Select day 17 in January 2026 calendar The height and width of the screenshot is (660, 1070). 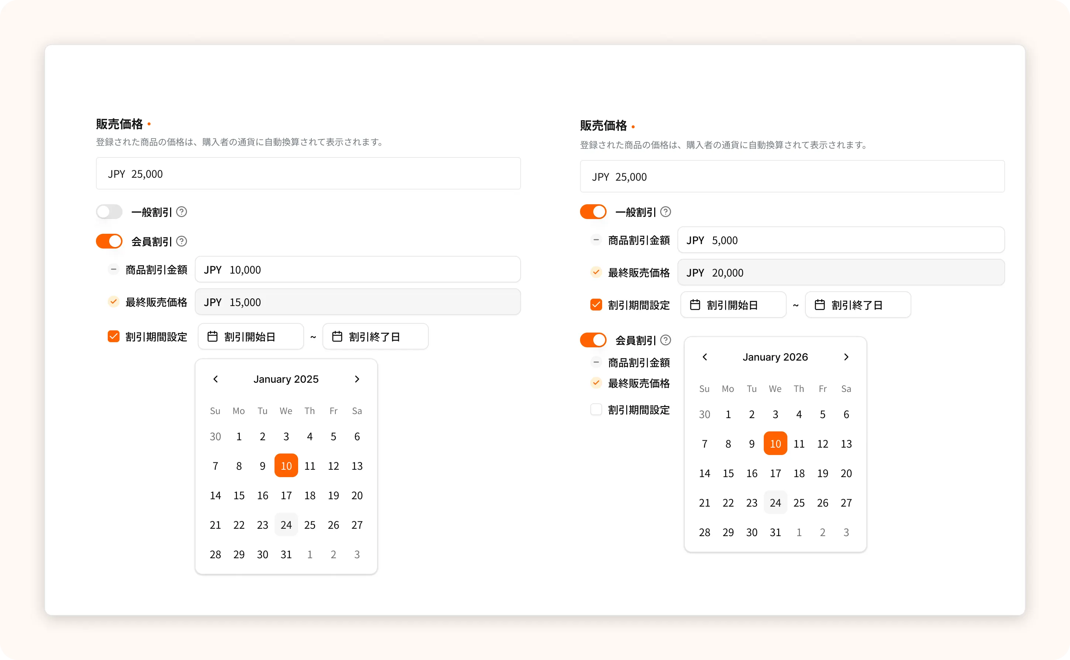[775, 473]
